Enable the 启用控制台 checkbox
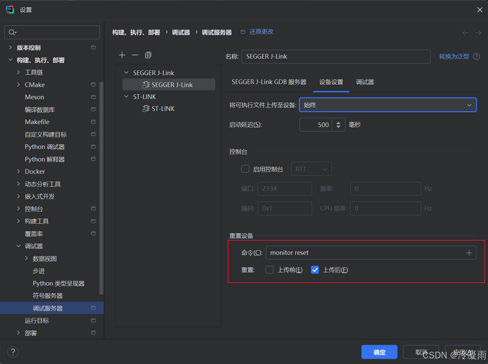The image size is (488, 364). pyautogui.click(x=245, y=169)
